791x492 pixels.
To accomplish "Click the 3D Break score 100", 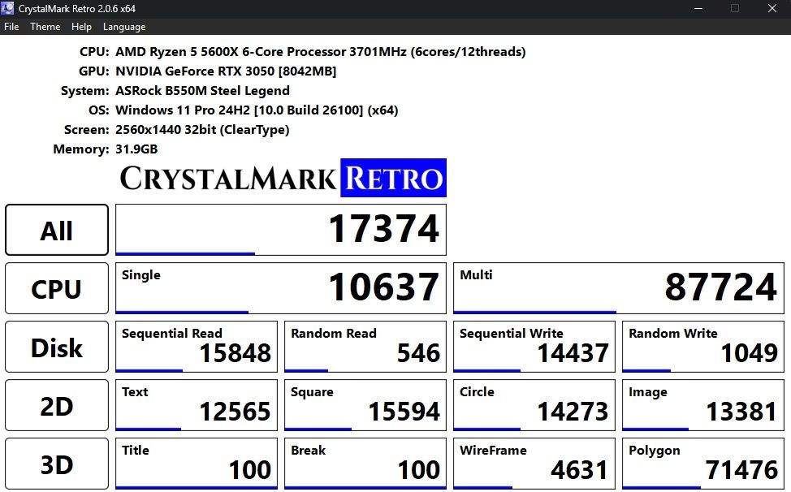I will [365, 464].
